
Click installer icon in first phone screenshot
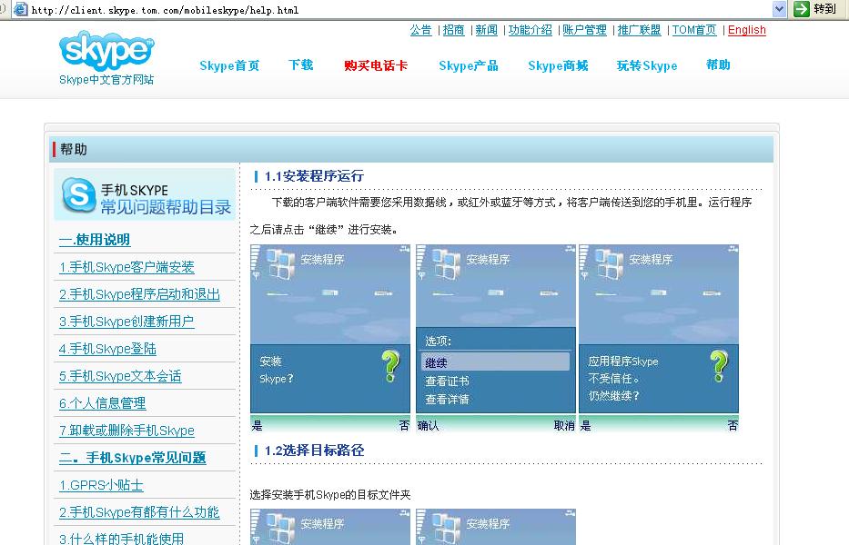coord(280,263)
